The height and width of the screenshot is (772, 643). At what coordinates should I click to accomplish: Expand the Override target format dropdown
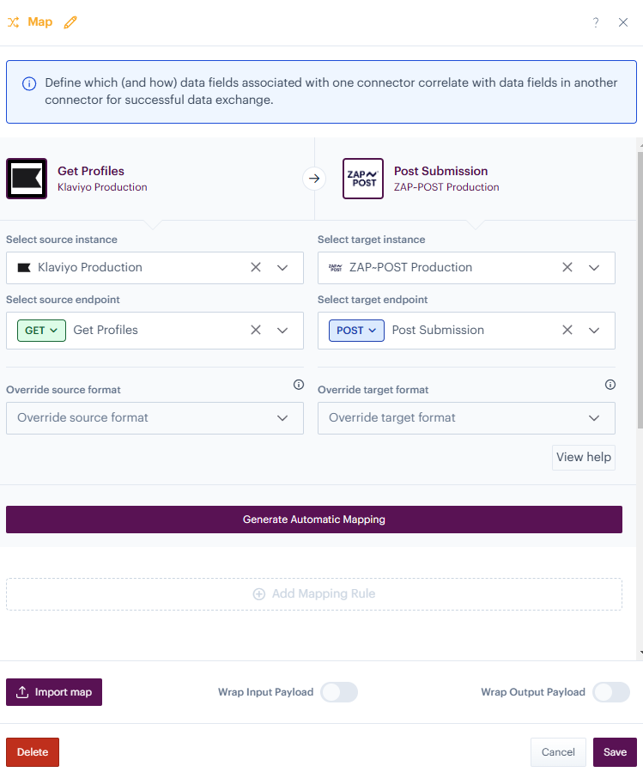pyautogui.click(x=466, y=418)
